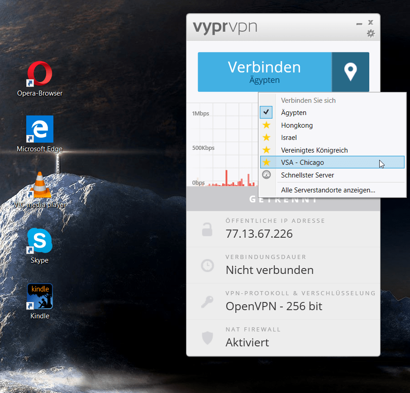Click the star icon beside Hongkong
The height and width of the screenshot is (393, 410).
pyautogui.click(x=266, y=125)
